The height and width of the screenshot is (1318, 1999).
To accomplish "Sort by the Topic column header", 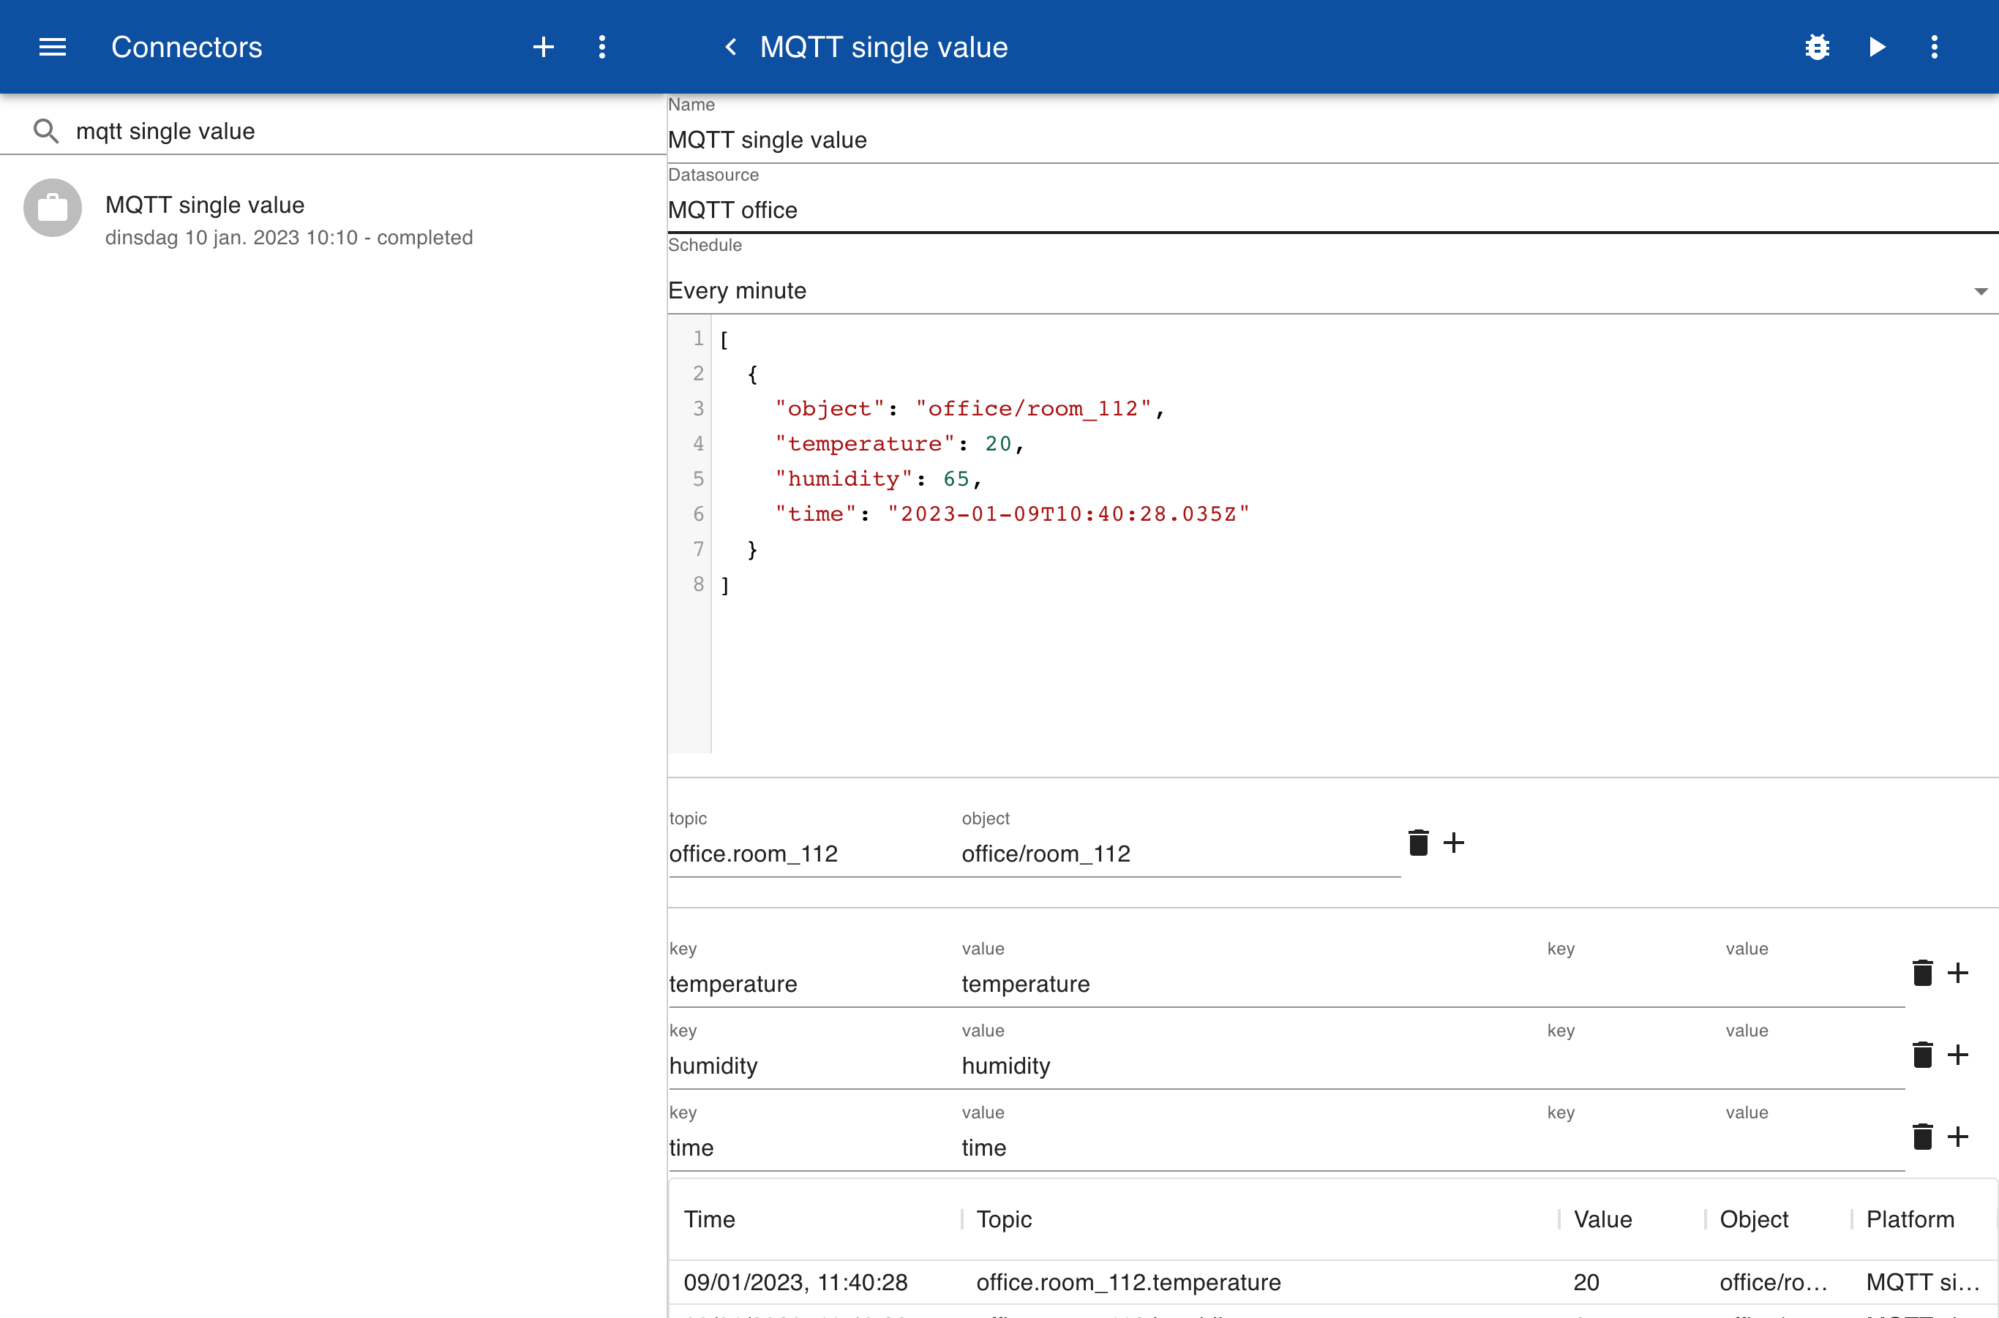I will point(1004,1220).
